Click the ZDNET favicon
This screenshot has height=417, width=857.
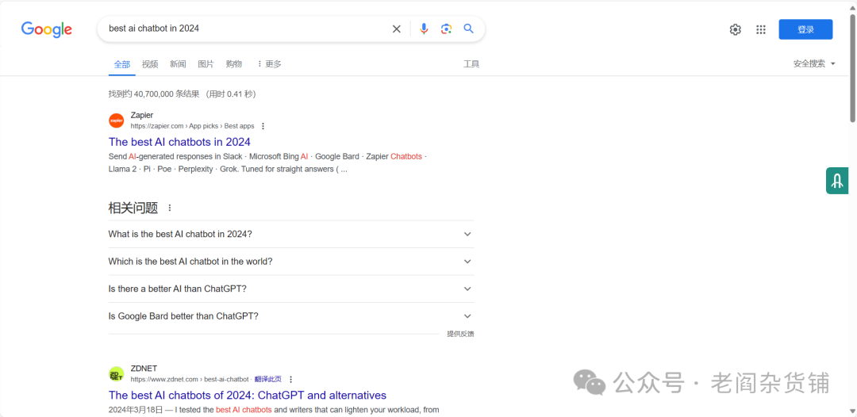point(117,374)
